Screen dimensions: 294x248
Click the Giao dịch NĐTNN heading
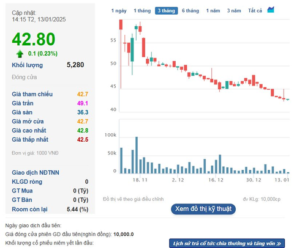tap(36, 173)
